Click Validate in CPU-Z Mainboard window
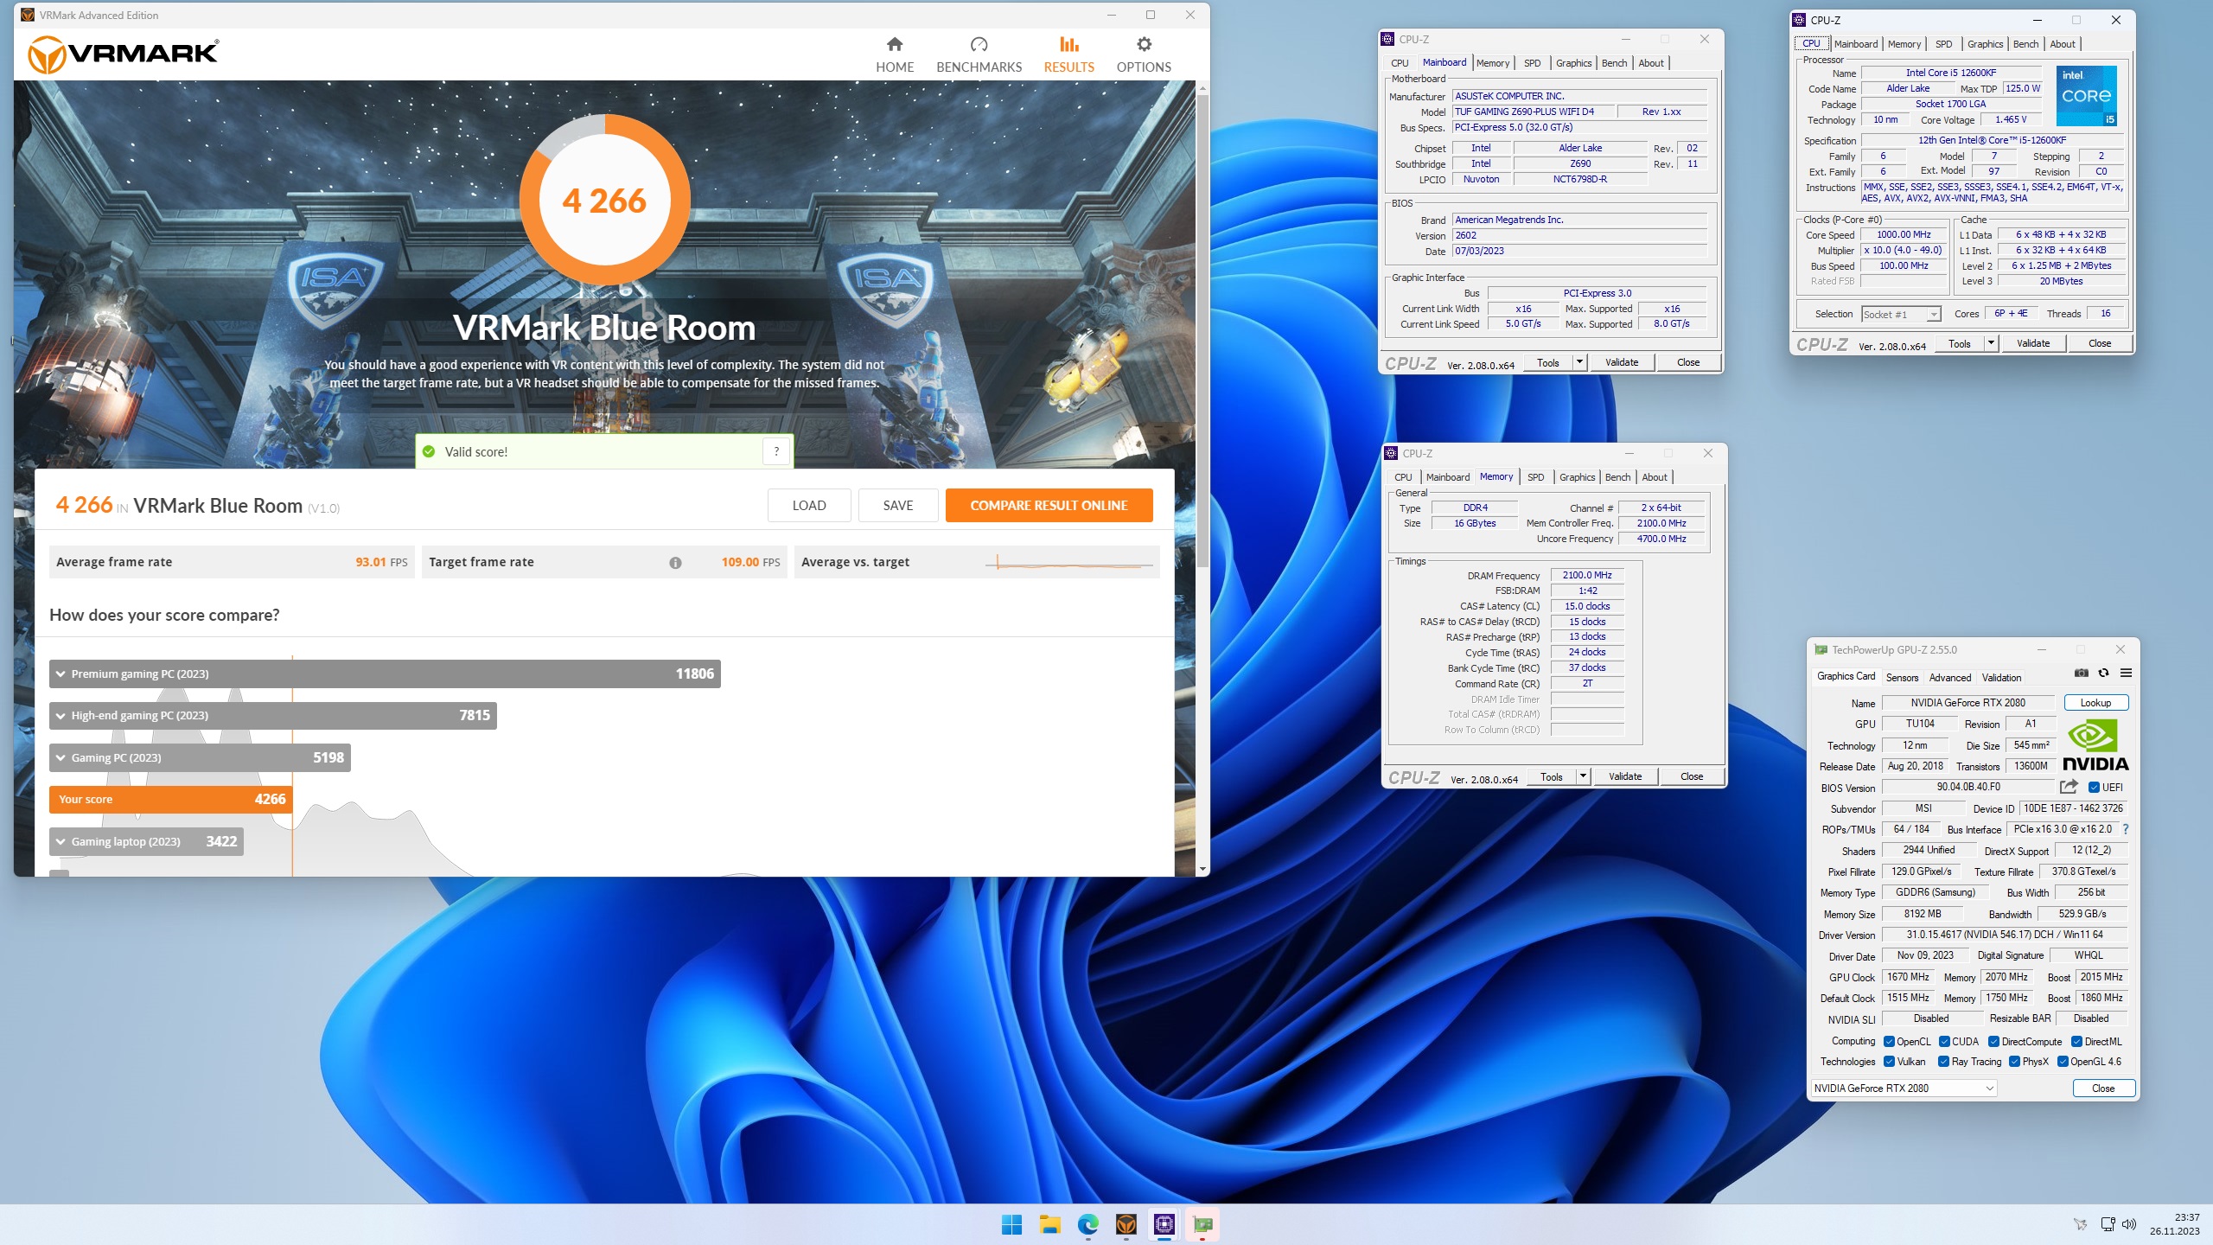 1621,362
